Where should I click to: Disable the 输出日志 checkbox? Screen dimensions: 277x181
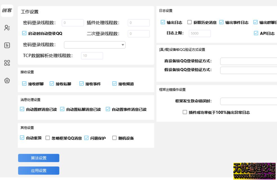[163, 21]
